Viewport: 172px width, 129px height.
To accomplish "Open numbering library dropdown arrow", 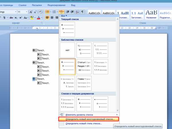I will [57, 12].
